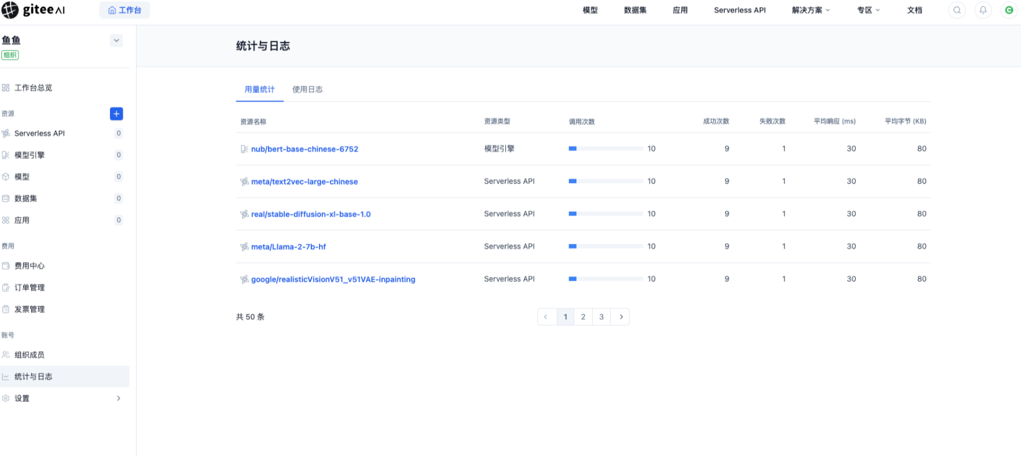Click the 模型 cube icon in sidebar
This screenshot has height=456, width=1021.
(x=6, y=176)
